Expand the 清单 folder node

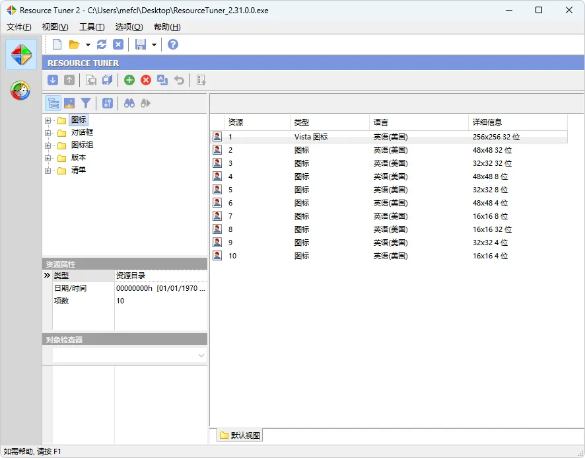point(48,171)
